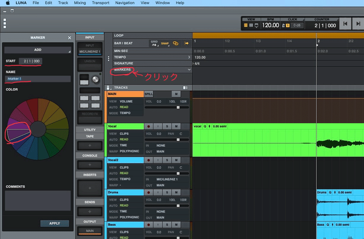The width and height of the screenshot is (364, 239).
Task: Add an insert in the INSERTS slot
Action: tap(90, 188)
